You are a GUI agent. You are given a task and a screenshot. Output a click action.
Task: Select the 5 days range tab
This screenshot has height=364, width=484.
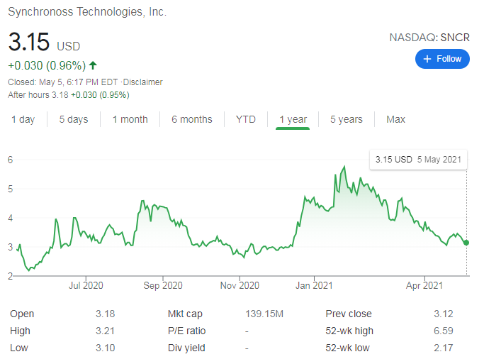click(x=74, y=119)
